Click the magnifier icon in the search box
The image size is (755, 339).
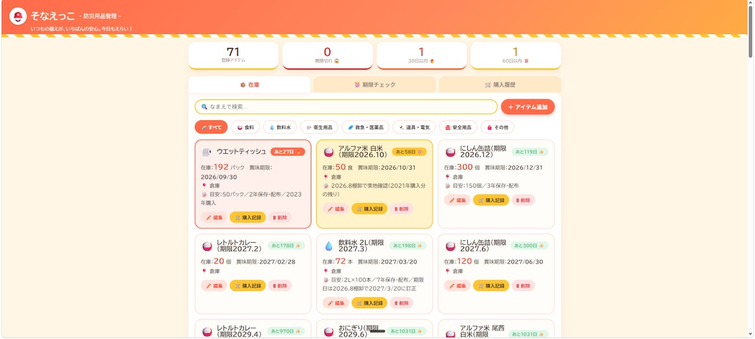tap(204, 107)
